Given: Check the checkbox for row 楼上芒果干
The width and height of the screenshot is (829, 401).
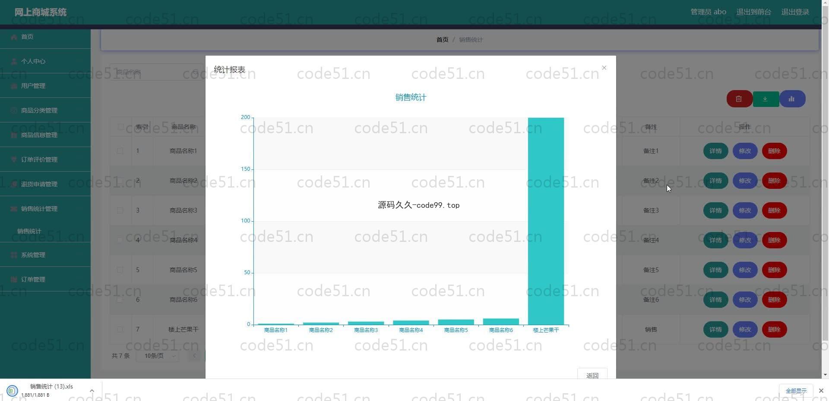Looking at the screenshot, I should pyautogui.click(x=120, y=329).
